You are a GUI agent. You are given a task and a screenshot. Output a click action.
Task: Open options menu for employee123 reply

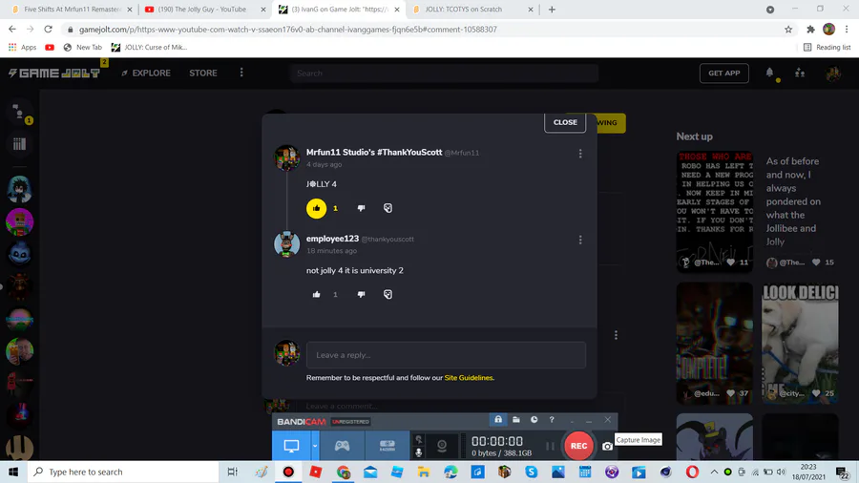[580, 240]
